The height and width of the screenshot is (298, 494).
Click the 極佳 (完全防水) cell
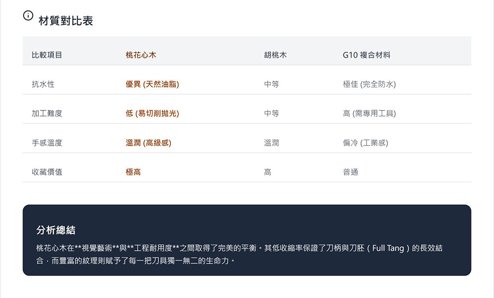pyautogui.click(x=369, y=84)
